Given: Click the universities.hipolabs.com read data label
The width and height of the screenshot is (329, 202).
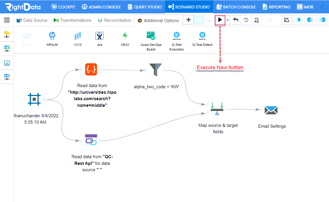Looking at the screenshot, I should 92,95.
